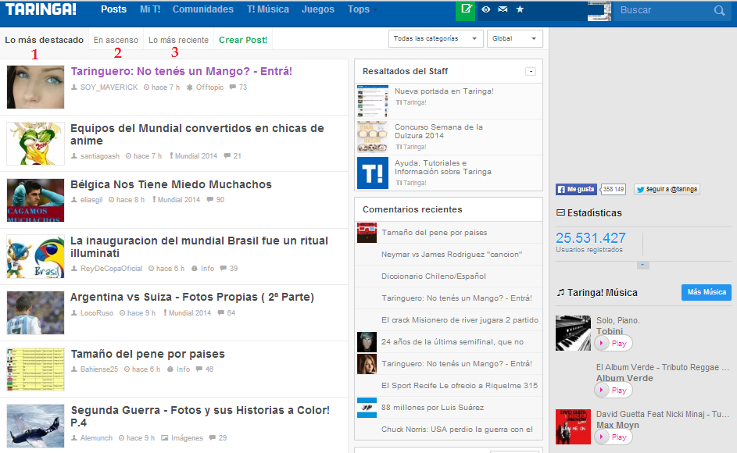Open the star favorites icon in header
This screenshot has width=737, height=453.
coord(520,9)
